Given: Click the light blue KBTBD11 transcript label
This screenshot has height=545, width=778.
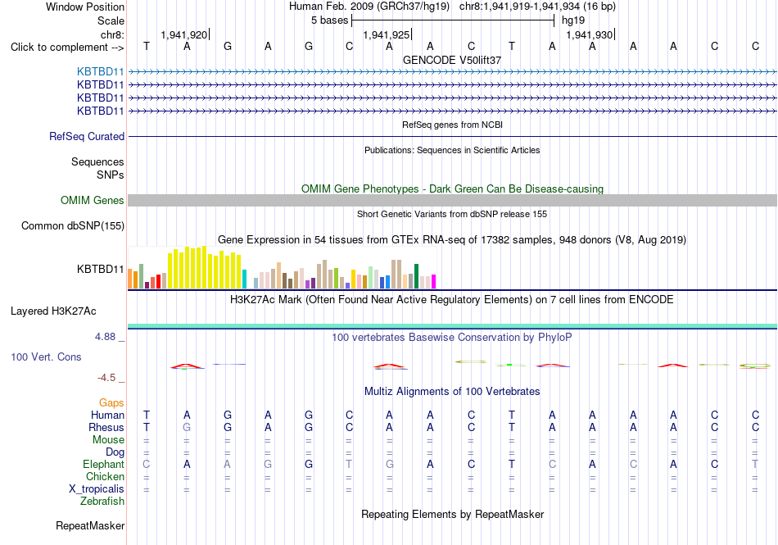Looking at the screenshot, I should coord(100,72).
